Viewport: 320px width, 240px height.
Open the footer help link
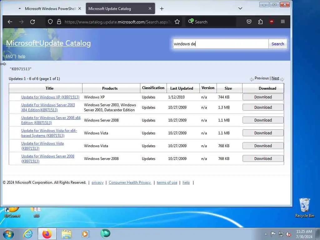(x=186, y=182)
